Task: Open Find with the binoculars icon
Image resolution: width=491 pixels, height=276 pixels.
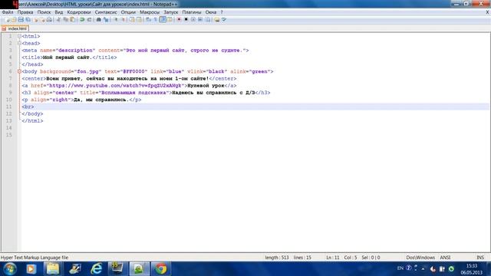Action: (98, 20)
